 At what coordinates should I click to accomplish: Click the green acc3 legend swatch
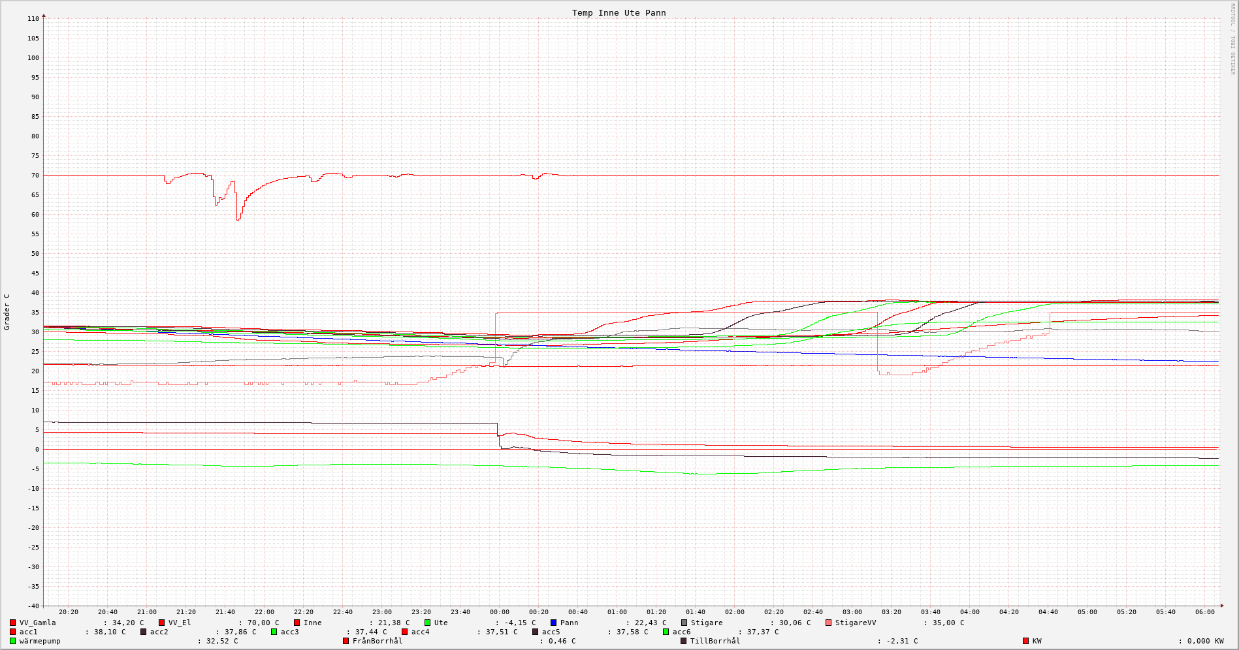pos(274,632)
